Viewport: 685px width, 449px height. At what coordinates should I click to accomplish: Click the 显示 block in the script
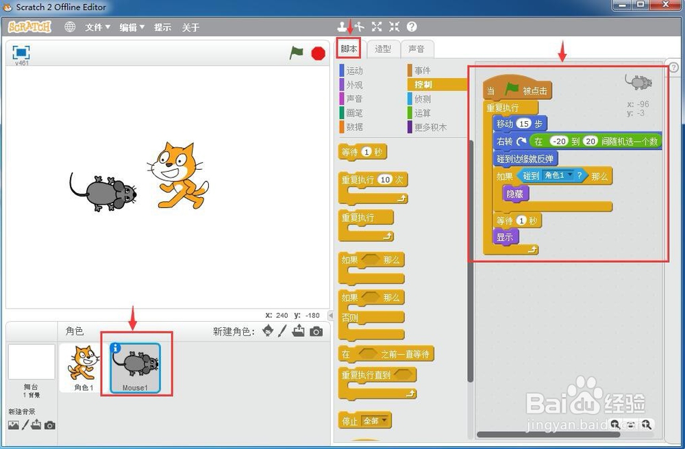pyautogui.click(x=506, y=237)
